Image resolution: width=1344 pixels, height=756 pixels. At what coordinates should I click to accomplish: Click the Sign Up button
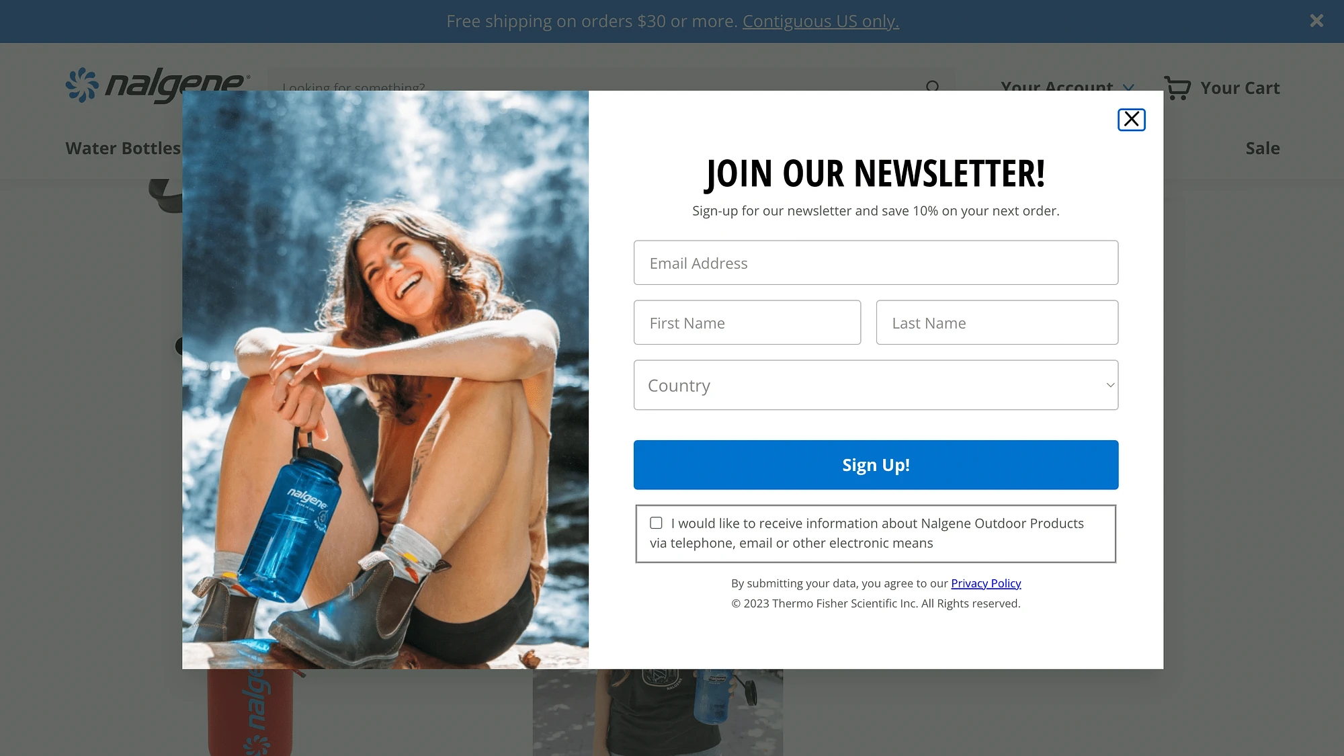[876, 464]
